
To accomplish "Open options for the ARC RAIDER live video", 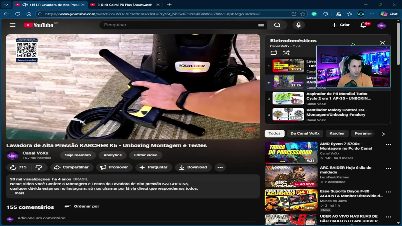I will point(388,168).
